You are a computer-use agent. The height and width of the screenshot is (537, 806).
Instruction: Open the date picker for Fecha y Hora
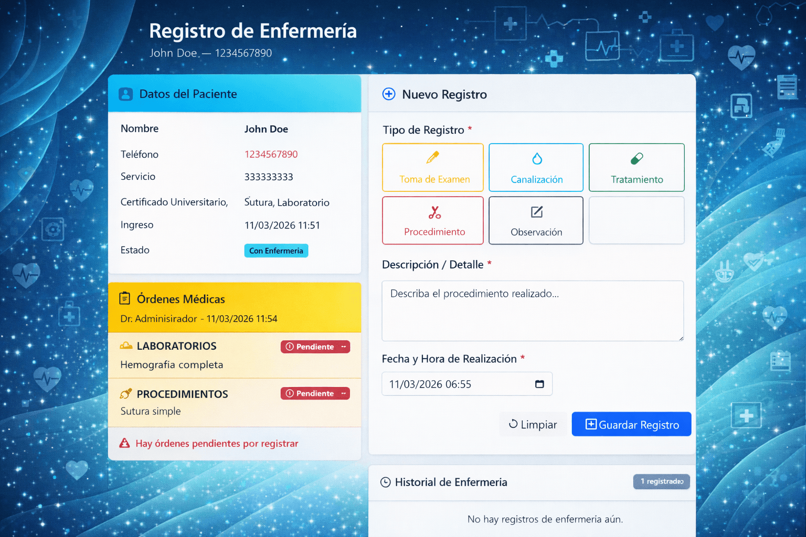tap(539, 384)
